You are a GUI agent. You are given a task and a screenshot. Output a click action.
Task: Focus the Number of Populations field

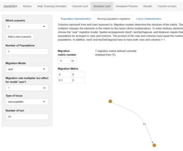click(27, 52)
